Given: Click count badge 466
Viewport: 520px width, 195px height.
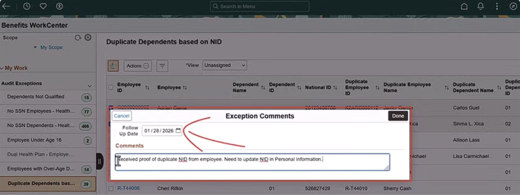Looking at the screenshot, I should coord(86,126).
